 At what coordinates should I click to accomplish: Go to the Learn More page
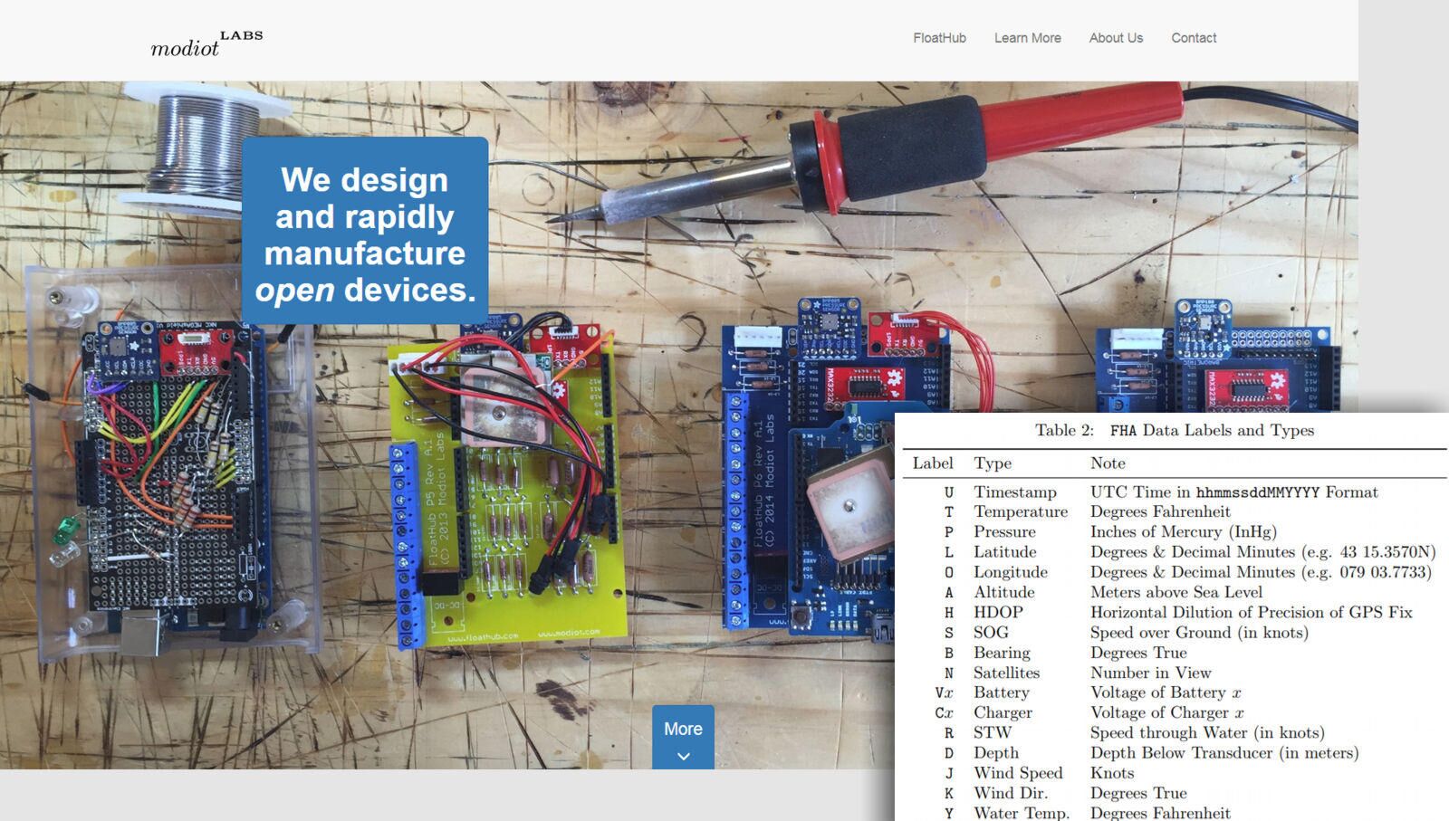coord(1027,38)
